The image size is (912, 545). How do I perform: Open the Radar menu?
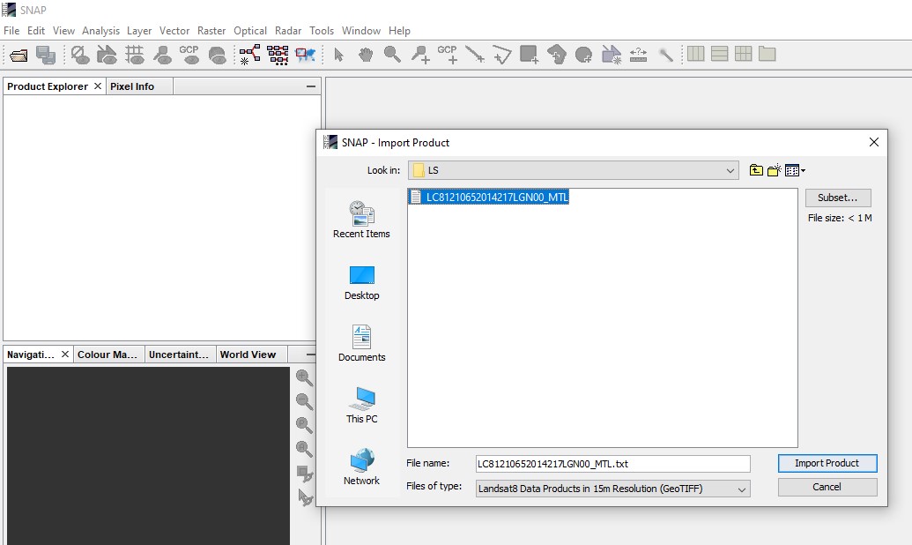coord(288,31)
